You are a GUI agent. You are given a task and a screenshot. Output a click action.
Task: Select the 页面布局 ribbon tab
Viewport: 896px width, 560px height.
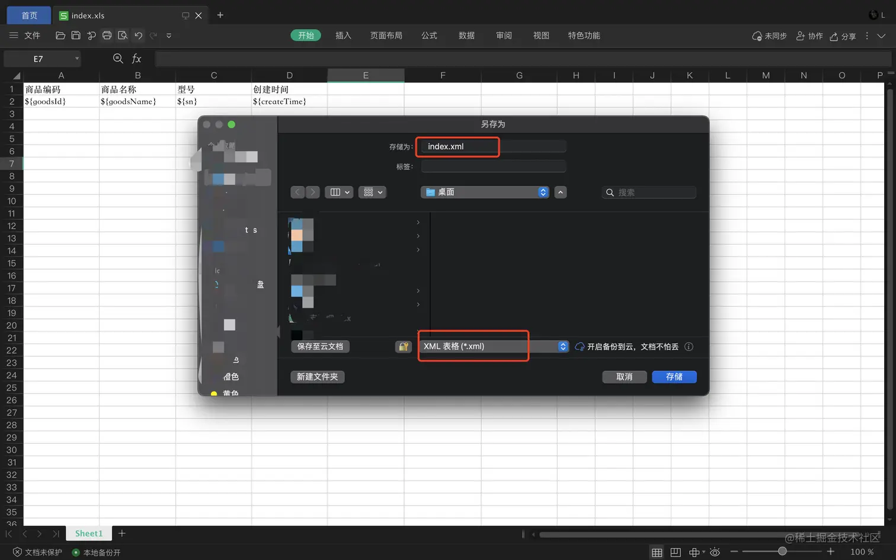386,36
